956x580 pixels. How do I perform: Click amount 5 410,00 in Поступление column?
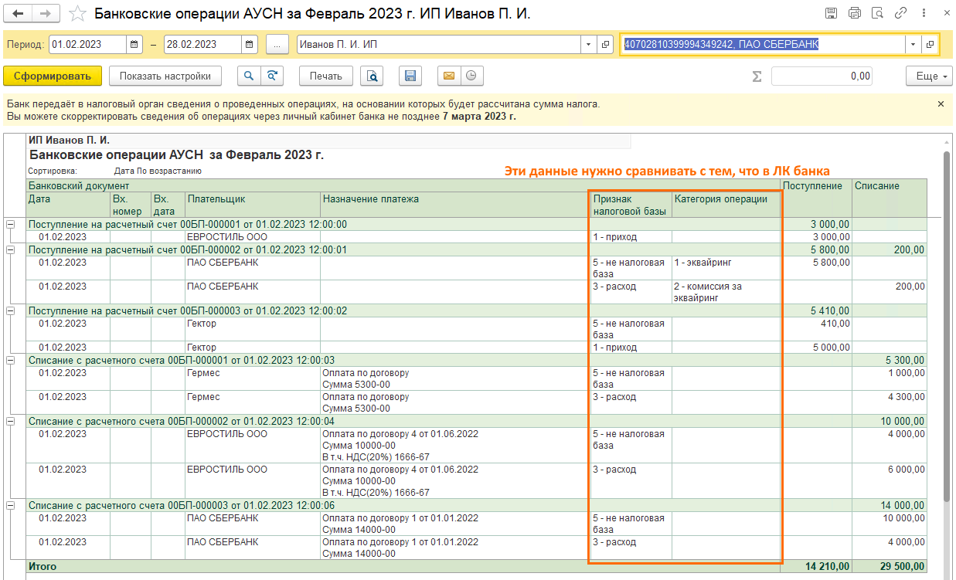[816, 310]
